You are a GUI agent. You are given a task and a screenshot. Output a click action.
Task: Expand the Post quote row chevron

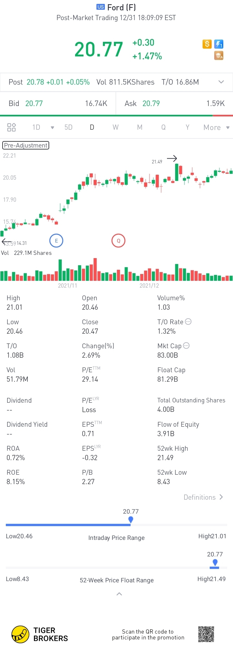click(221, 82)
